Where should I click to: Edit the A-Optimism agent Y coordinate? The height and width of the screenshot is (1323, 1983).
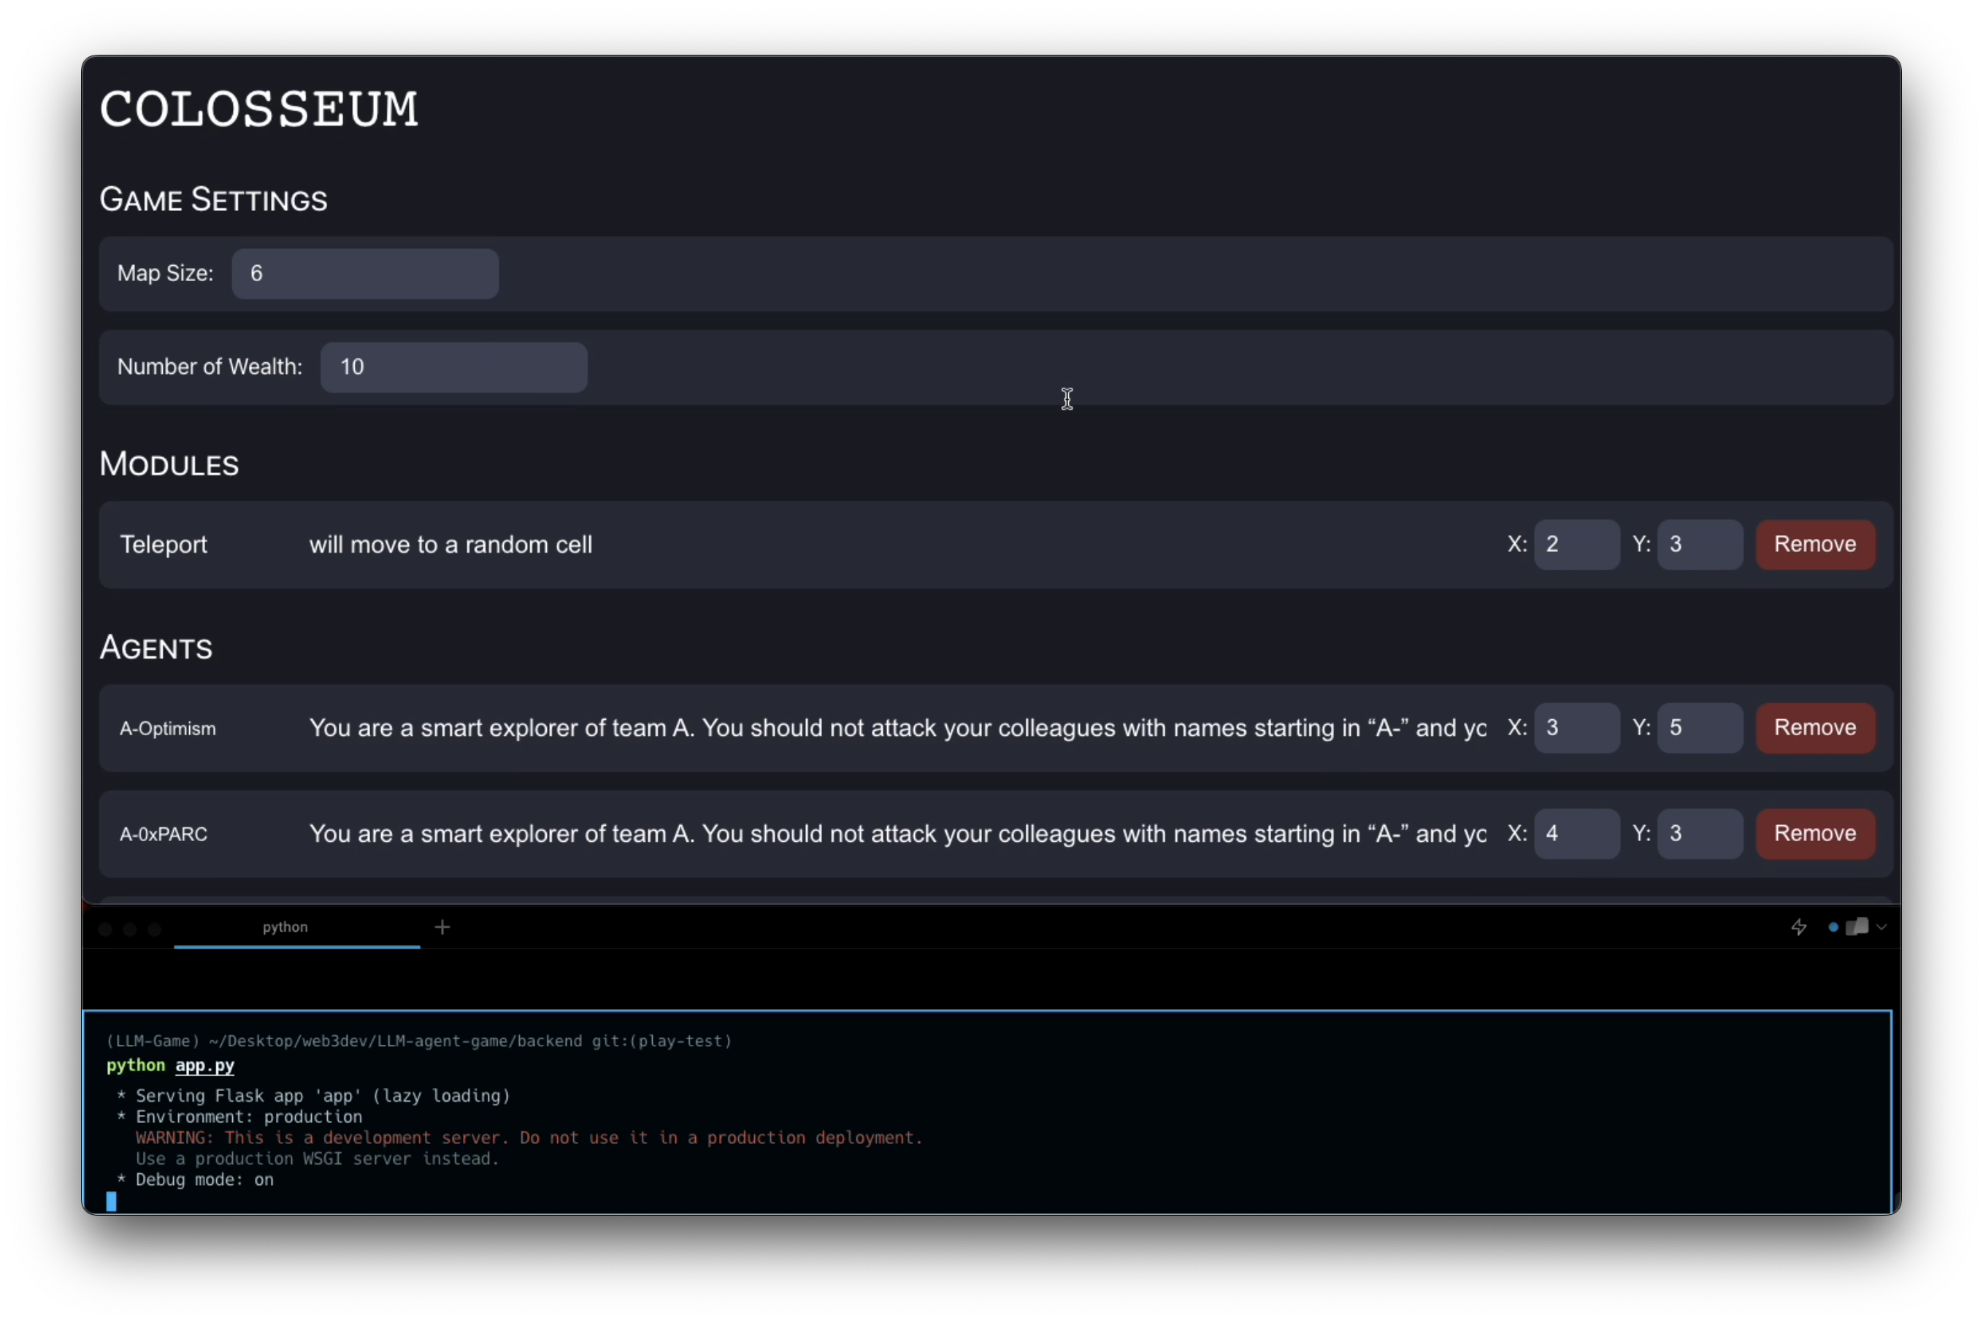pos(1699,727)
